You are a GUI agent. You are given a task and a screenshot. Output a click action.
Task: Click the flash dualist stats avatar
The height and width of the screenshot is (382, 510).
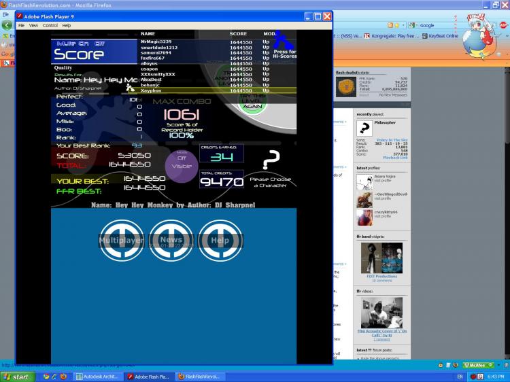click(346, 87)
